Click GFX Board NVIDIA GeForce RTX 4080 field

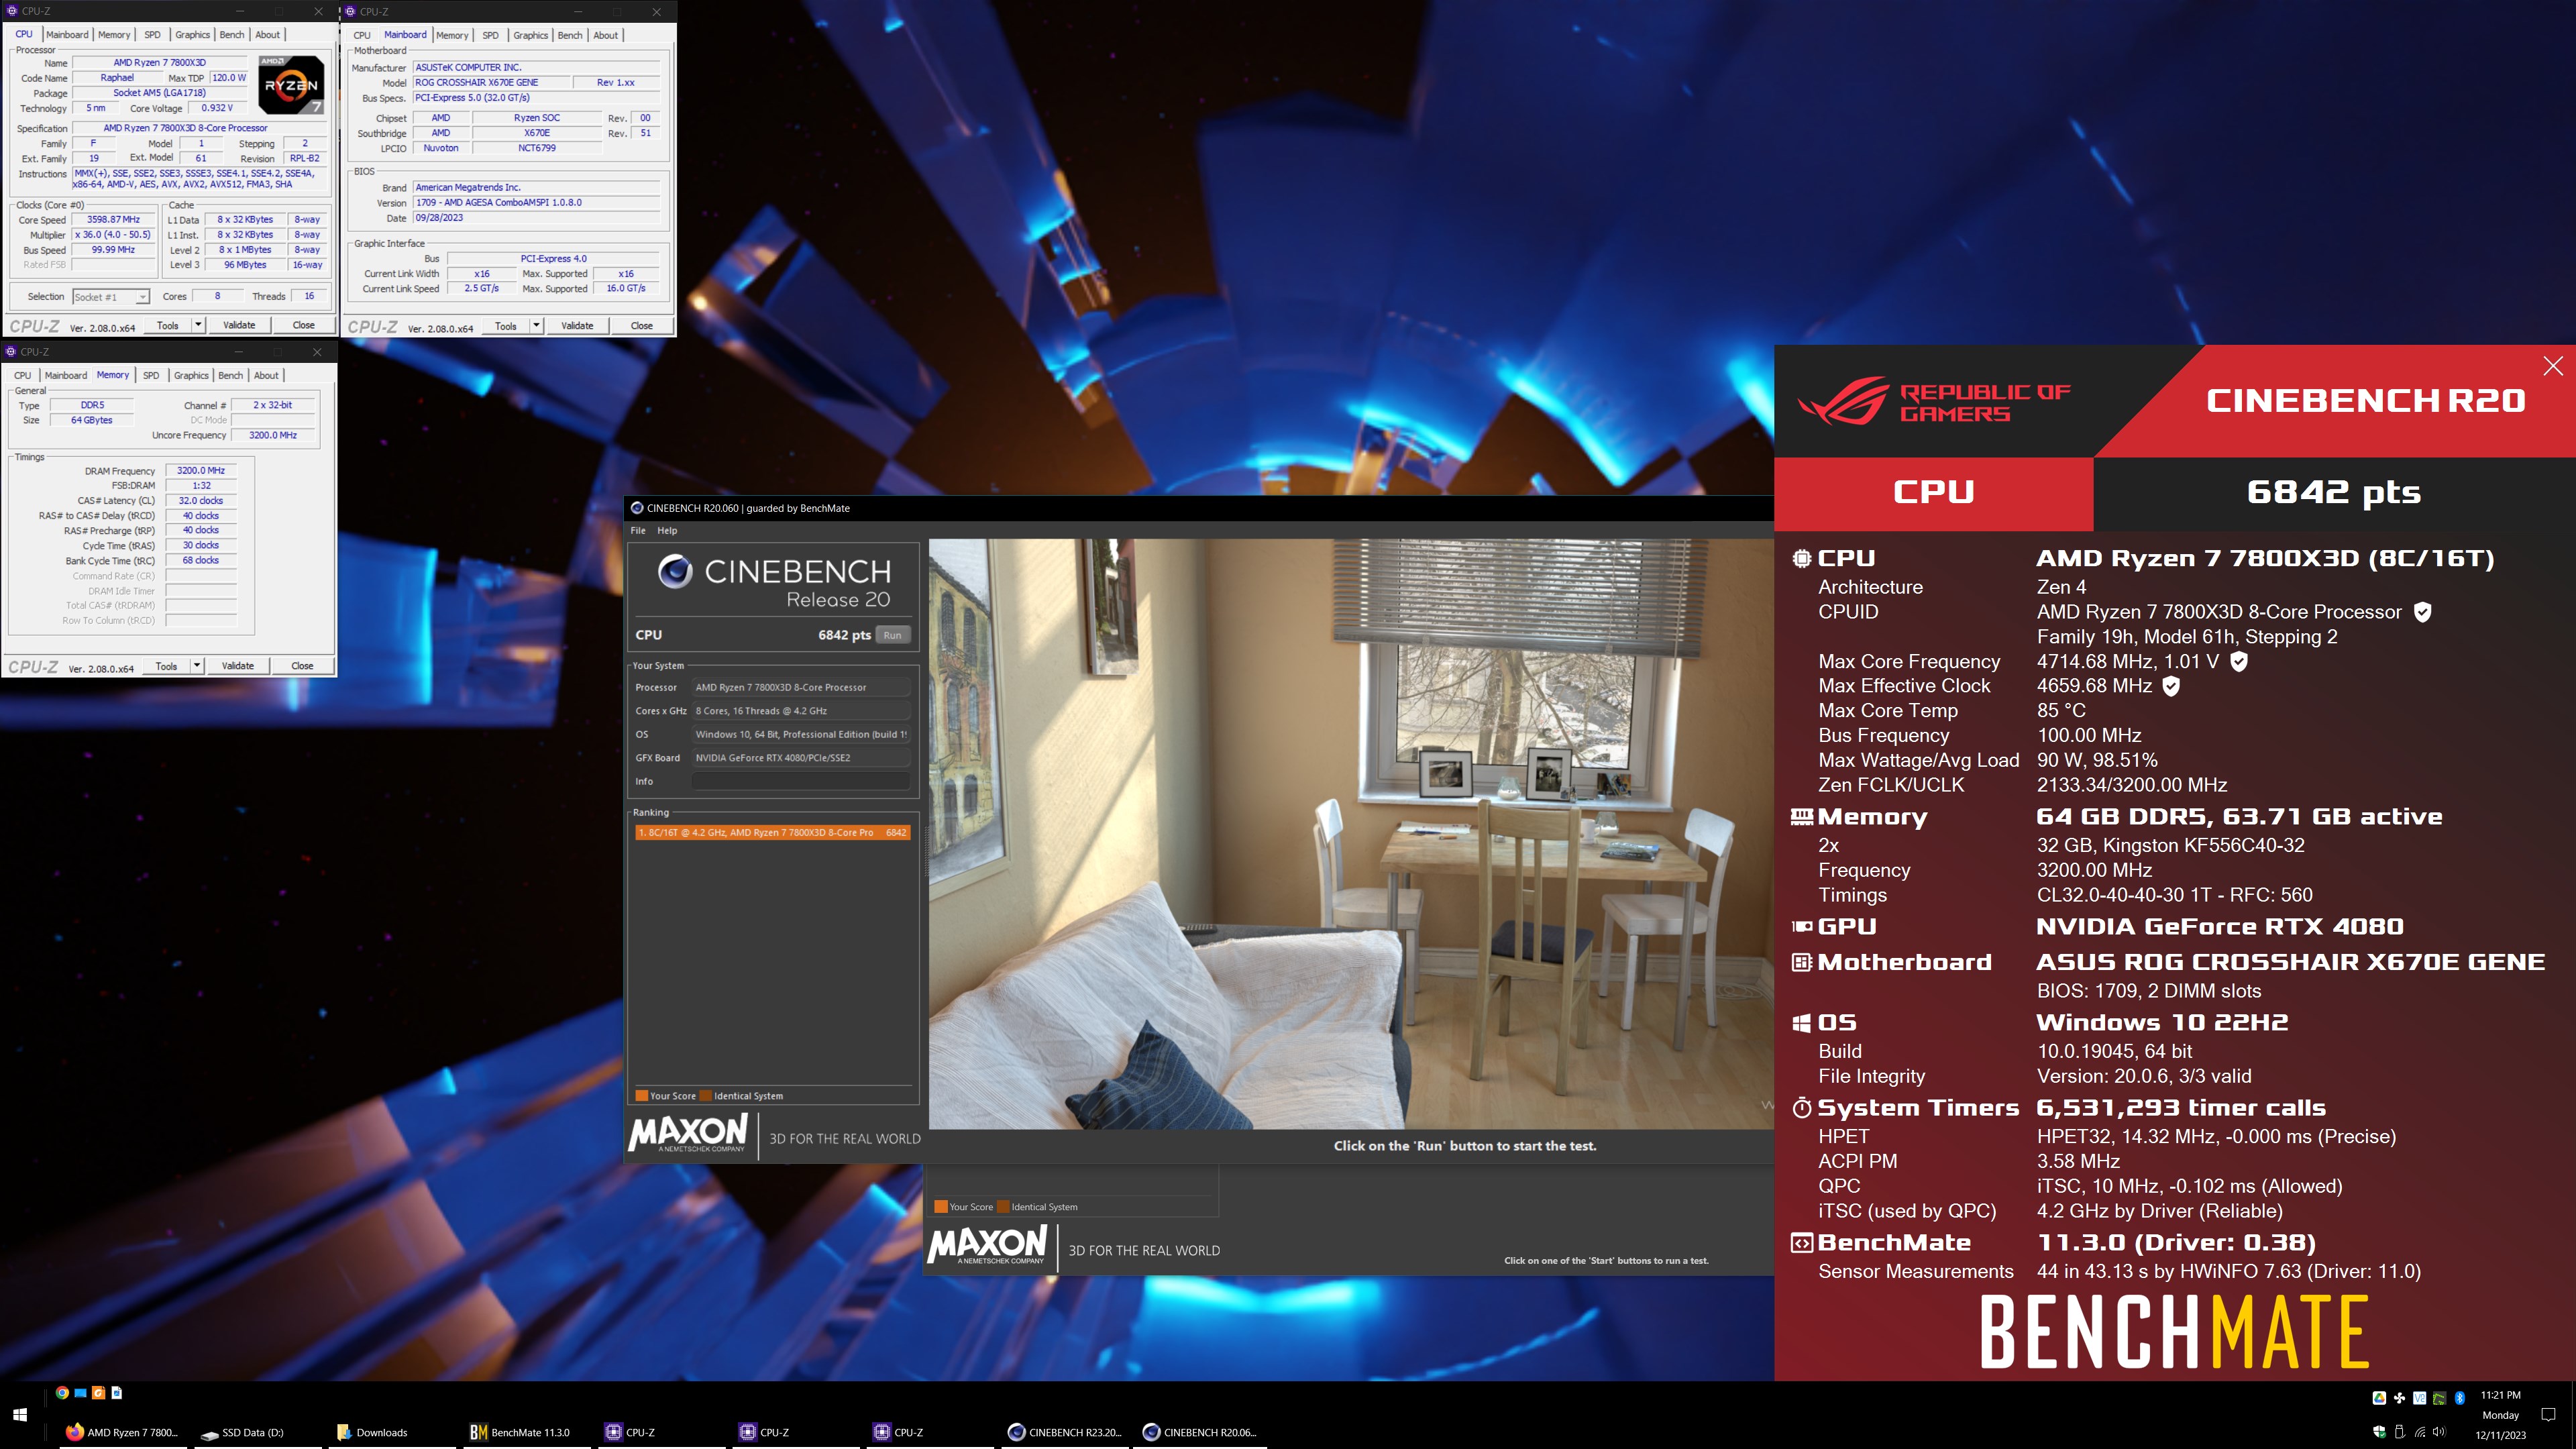pyautogui.click(x=800, y=758)
